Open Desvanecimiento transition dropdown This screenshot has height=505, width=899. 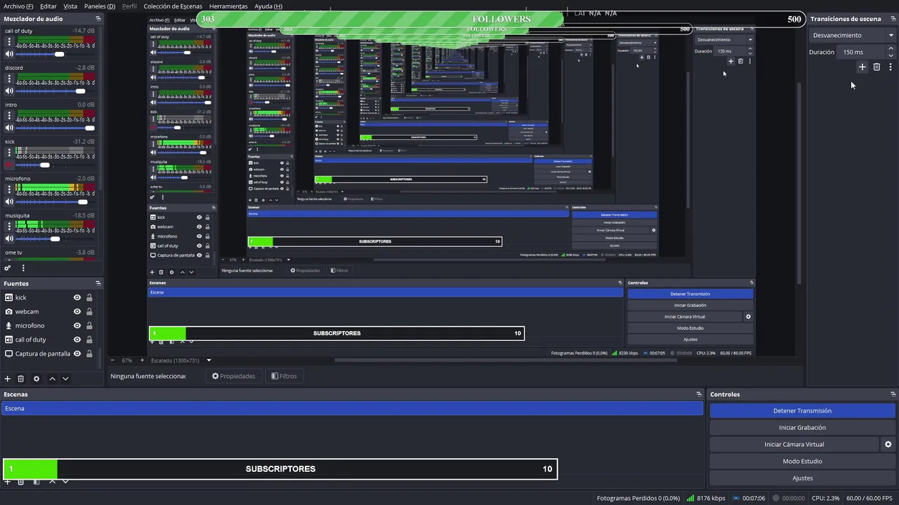(x=853, y=35)
